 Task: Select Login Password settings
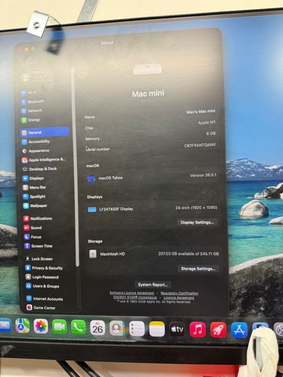(42, 277)
